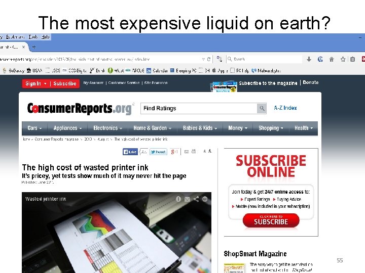Open the Downloads arrow icon

coord(309,59)
